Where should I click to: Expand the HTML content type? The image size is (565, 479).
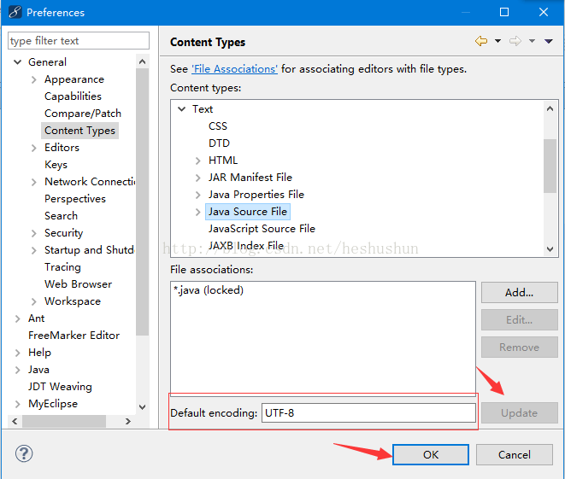(197, 161)
